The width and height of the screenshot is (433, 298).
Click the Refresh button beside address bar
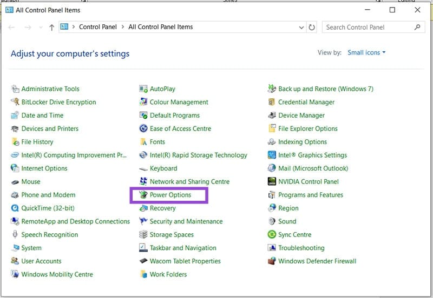click(312, 27)
